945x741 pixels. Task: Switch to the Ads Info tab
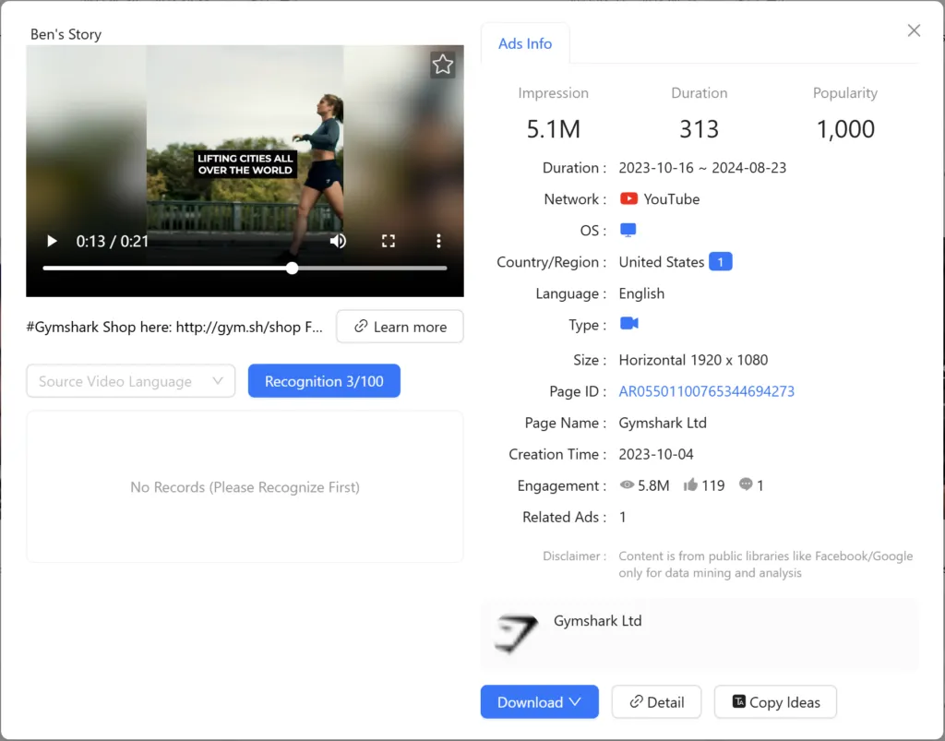point(524,43)
